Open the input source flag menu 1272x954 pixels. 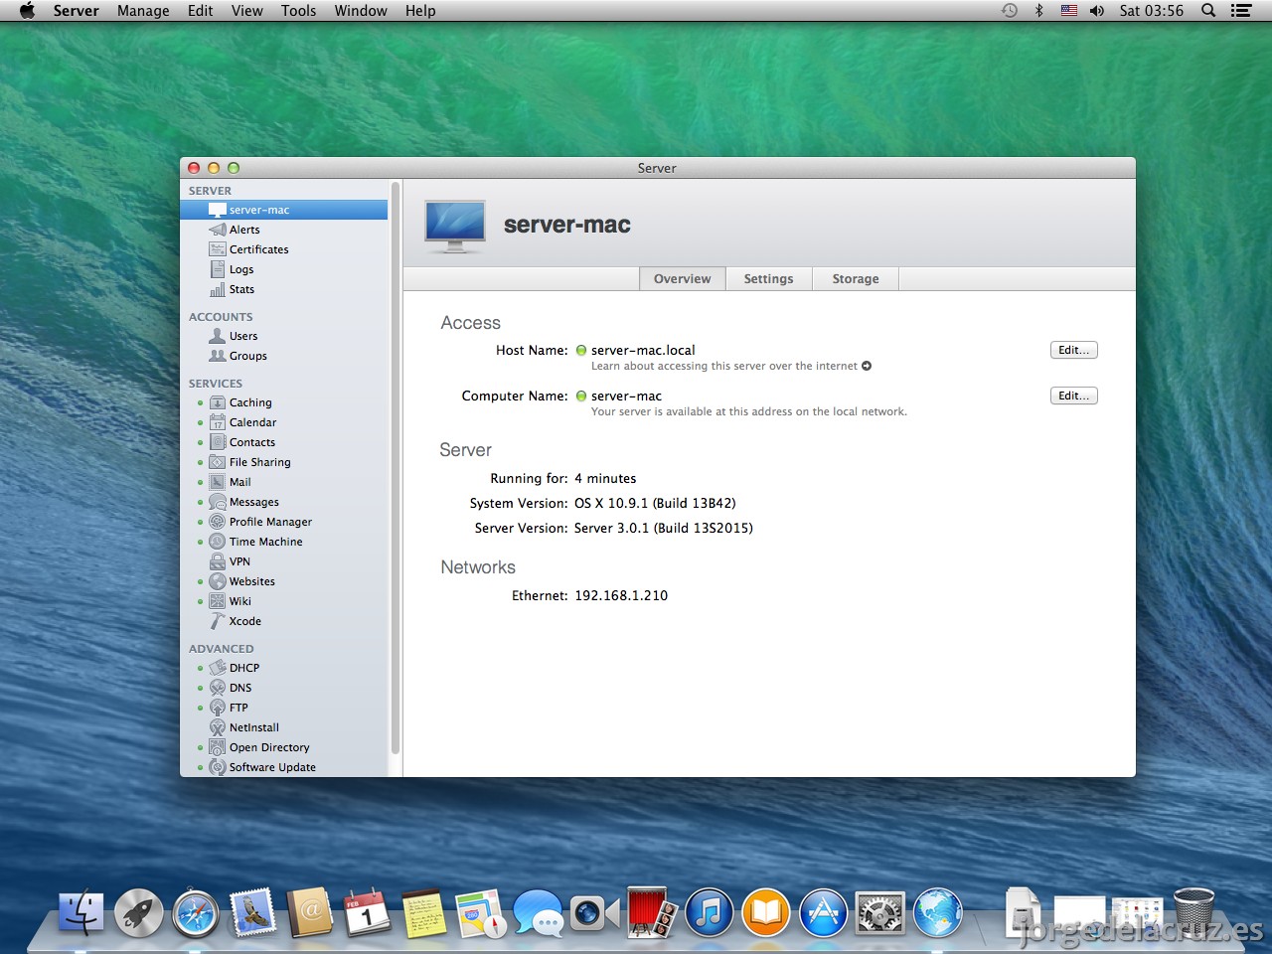coord(1069,11)
